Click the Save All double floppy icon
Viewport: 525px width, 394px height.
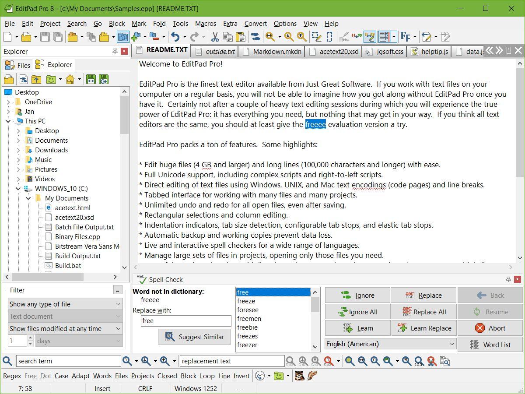57,37
